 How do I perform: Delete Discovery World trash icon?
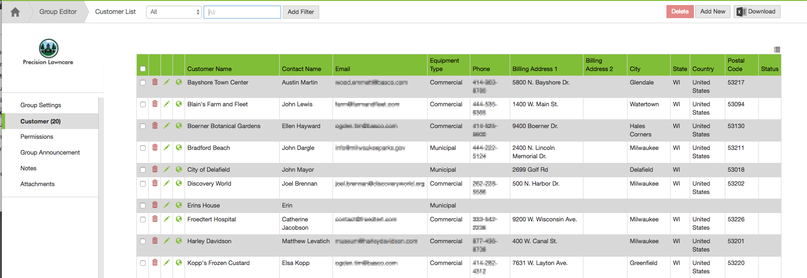(x=155, y=183)
